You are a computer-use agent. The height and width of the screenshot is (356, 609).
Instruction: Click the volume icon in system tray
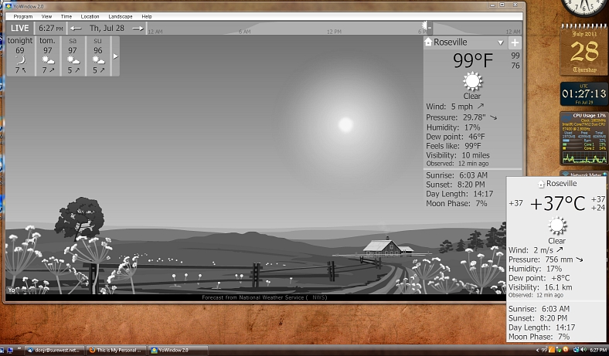(x=583, y=350)
